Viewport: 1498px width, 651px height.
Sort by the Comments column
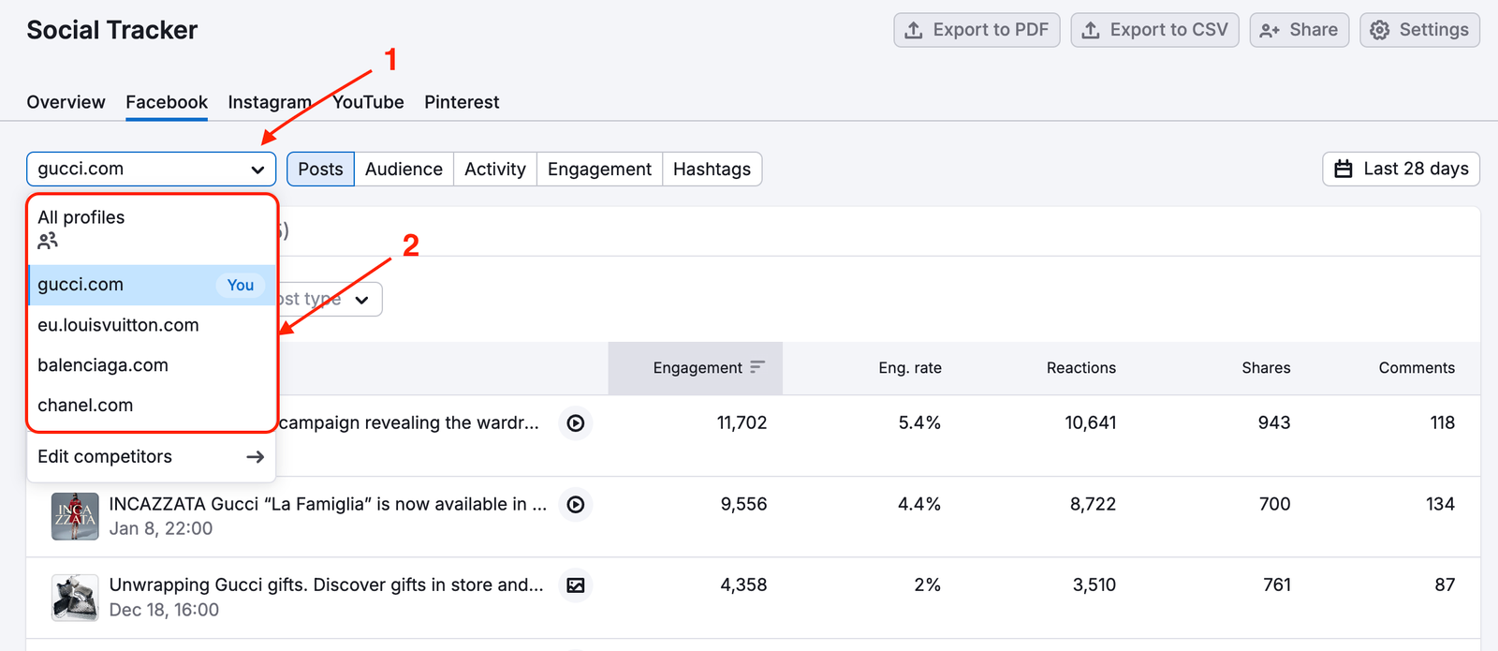[x=1417, y=368]
